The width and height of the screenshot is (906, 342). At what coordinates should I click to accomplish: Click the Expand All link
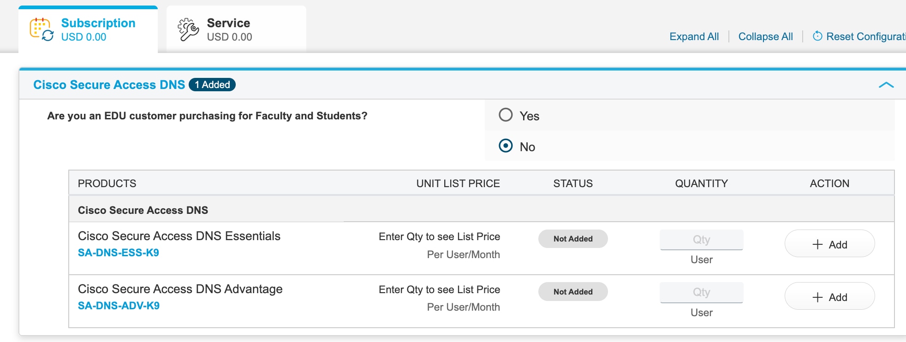click(x=694, y=36)
